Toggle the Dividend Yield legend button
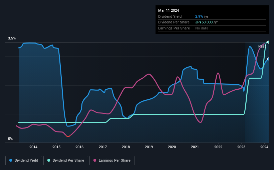 [x=24, y=161]
